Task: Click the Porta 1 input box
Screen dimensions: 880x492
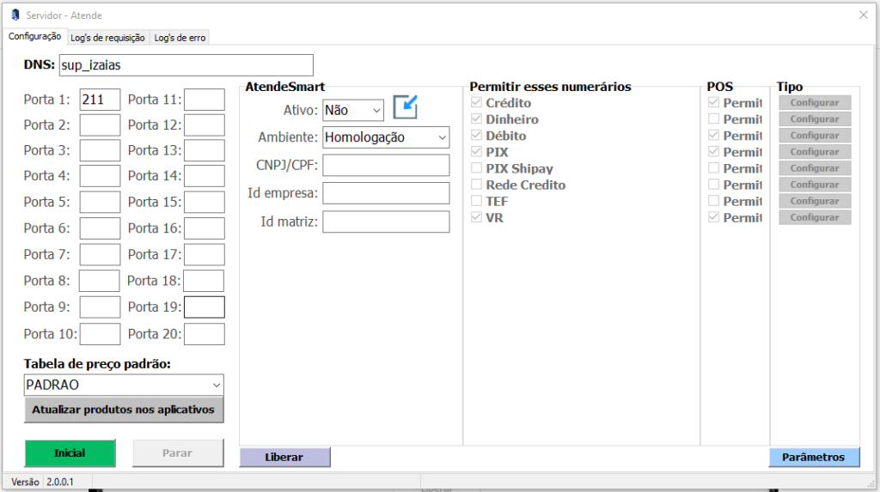Action: click(100, 100)
